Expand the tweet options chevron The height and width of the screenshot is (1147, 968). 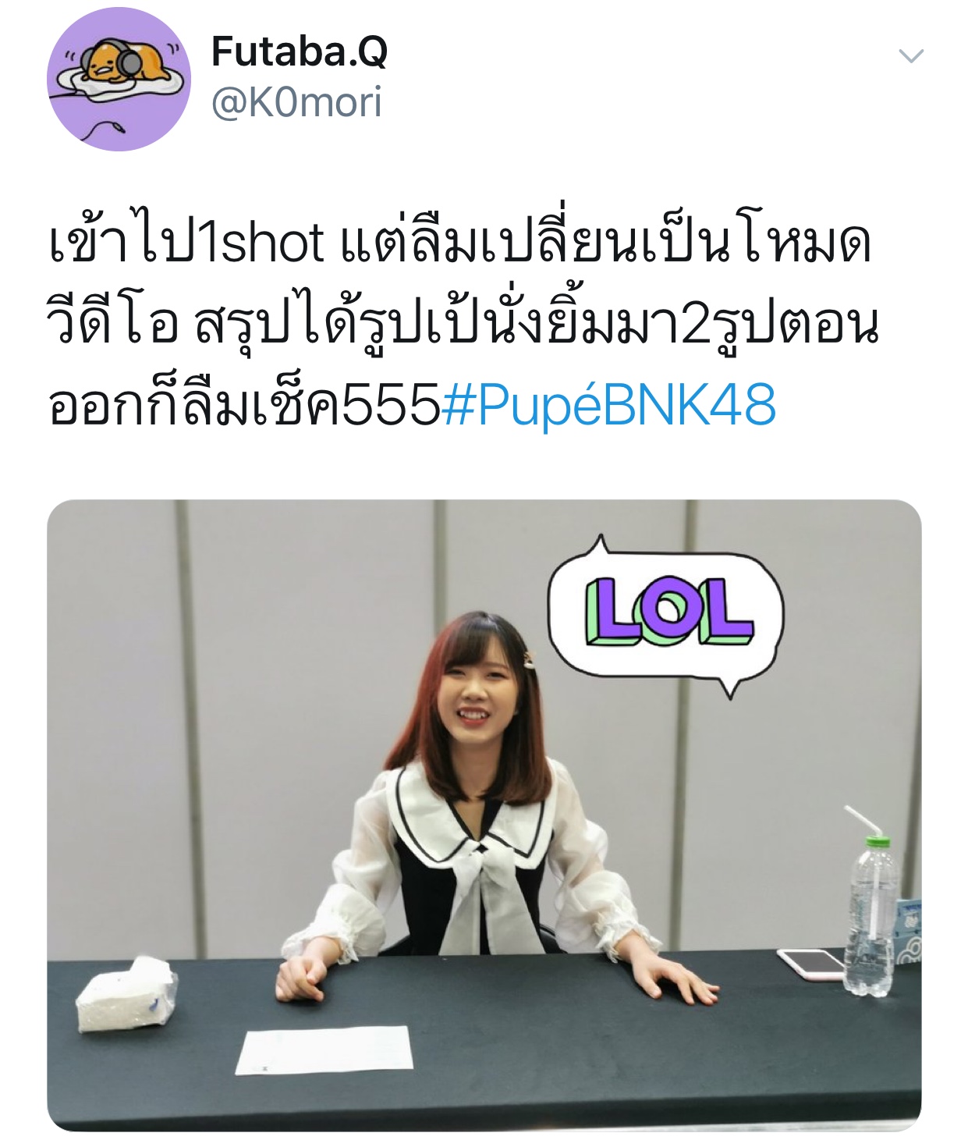pyautogui.click(x=911, y=55)
